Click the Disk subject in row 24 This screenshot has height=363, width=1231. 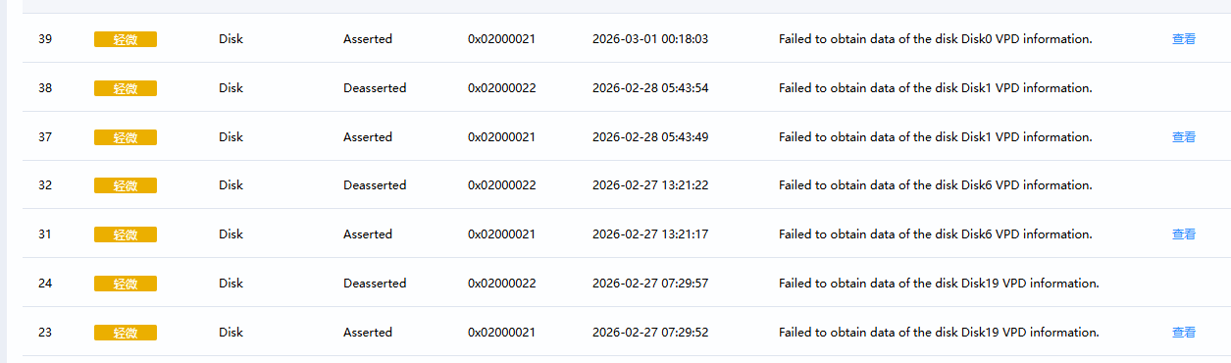[231, 284]
